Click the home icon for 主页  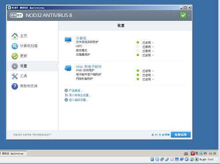[15, 36]
